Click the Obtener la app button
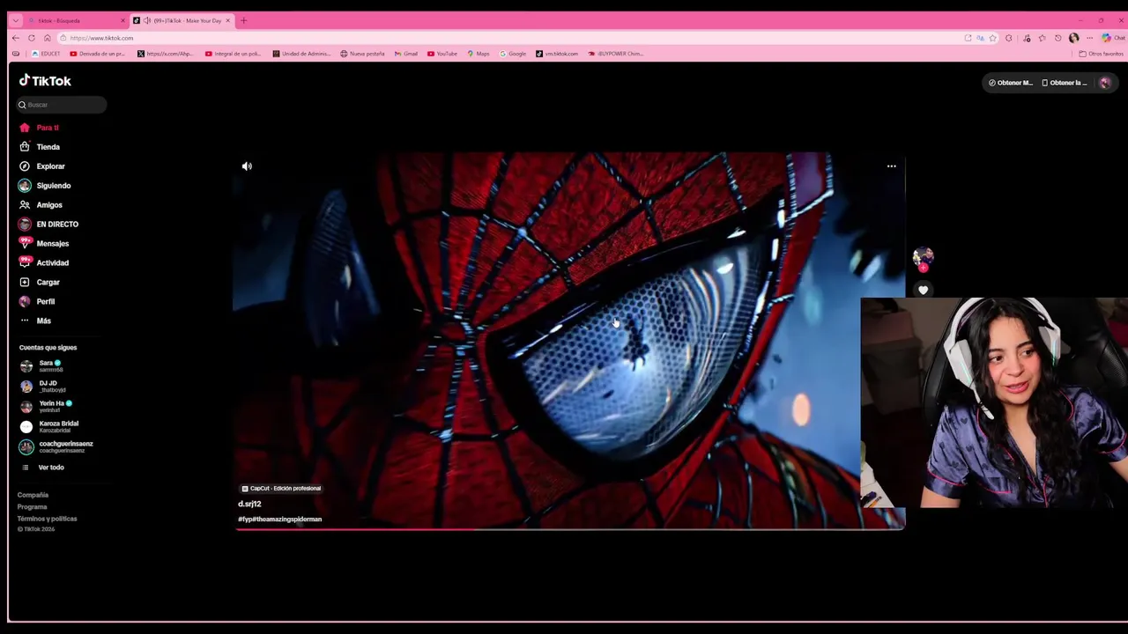This screenshot has width=1128, height=634. click(1065, 83)
